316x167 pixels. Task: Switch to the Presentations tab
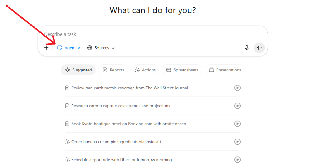tap(225, 70)
